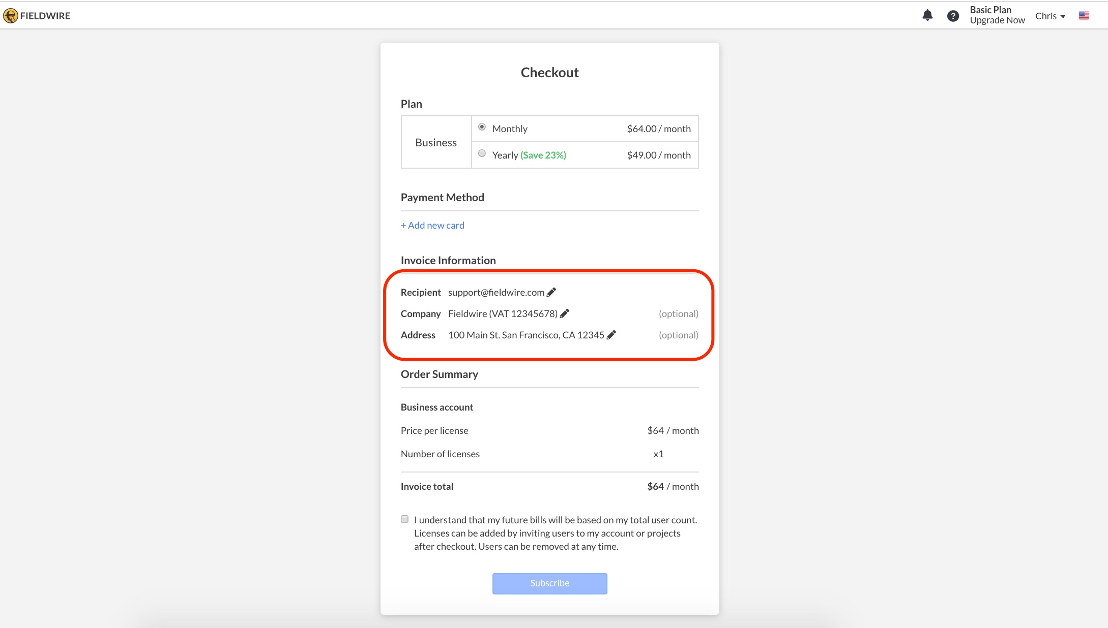Open the Chris user dropdown menu
This screenshot has height=628, width=1108.
click(x=1050, y=16)
